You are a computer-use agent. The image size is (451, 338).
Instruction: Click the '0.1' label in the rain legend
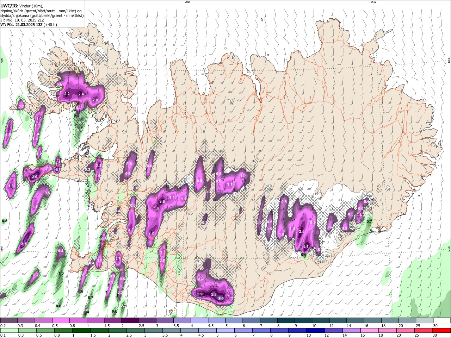[x=3, y=336]
